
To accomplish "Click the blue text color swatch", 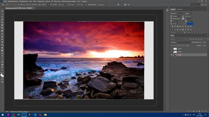I will (190, 24).
